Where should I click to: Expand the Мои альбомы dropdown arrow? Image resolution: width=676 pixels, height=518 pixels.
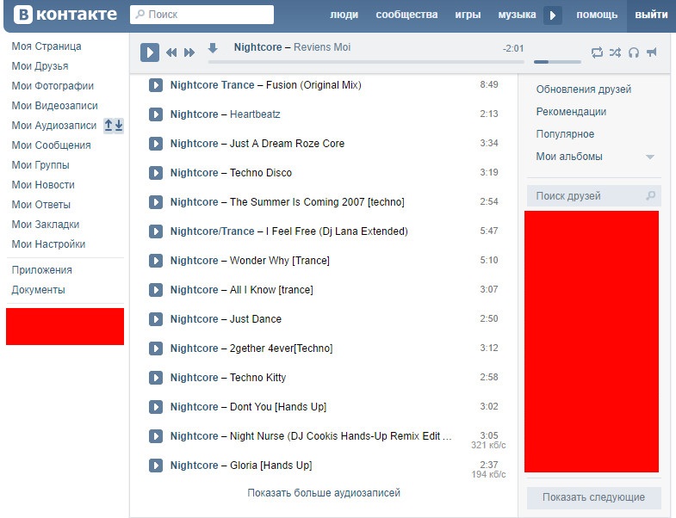coord(650,157)
